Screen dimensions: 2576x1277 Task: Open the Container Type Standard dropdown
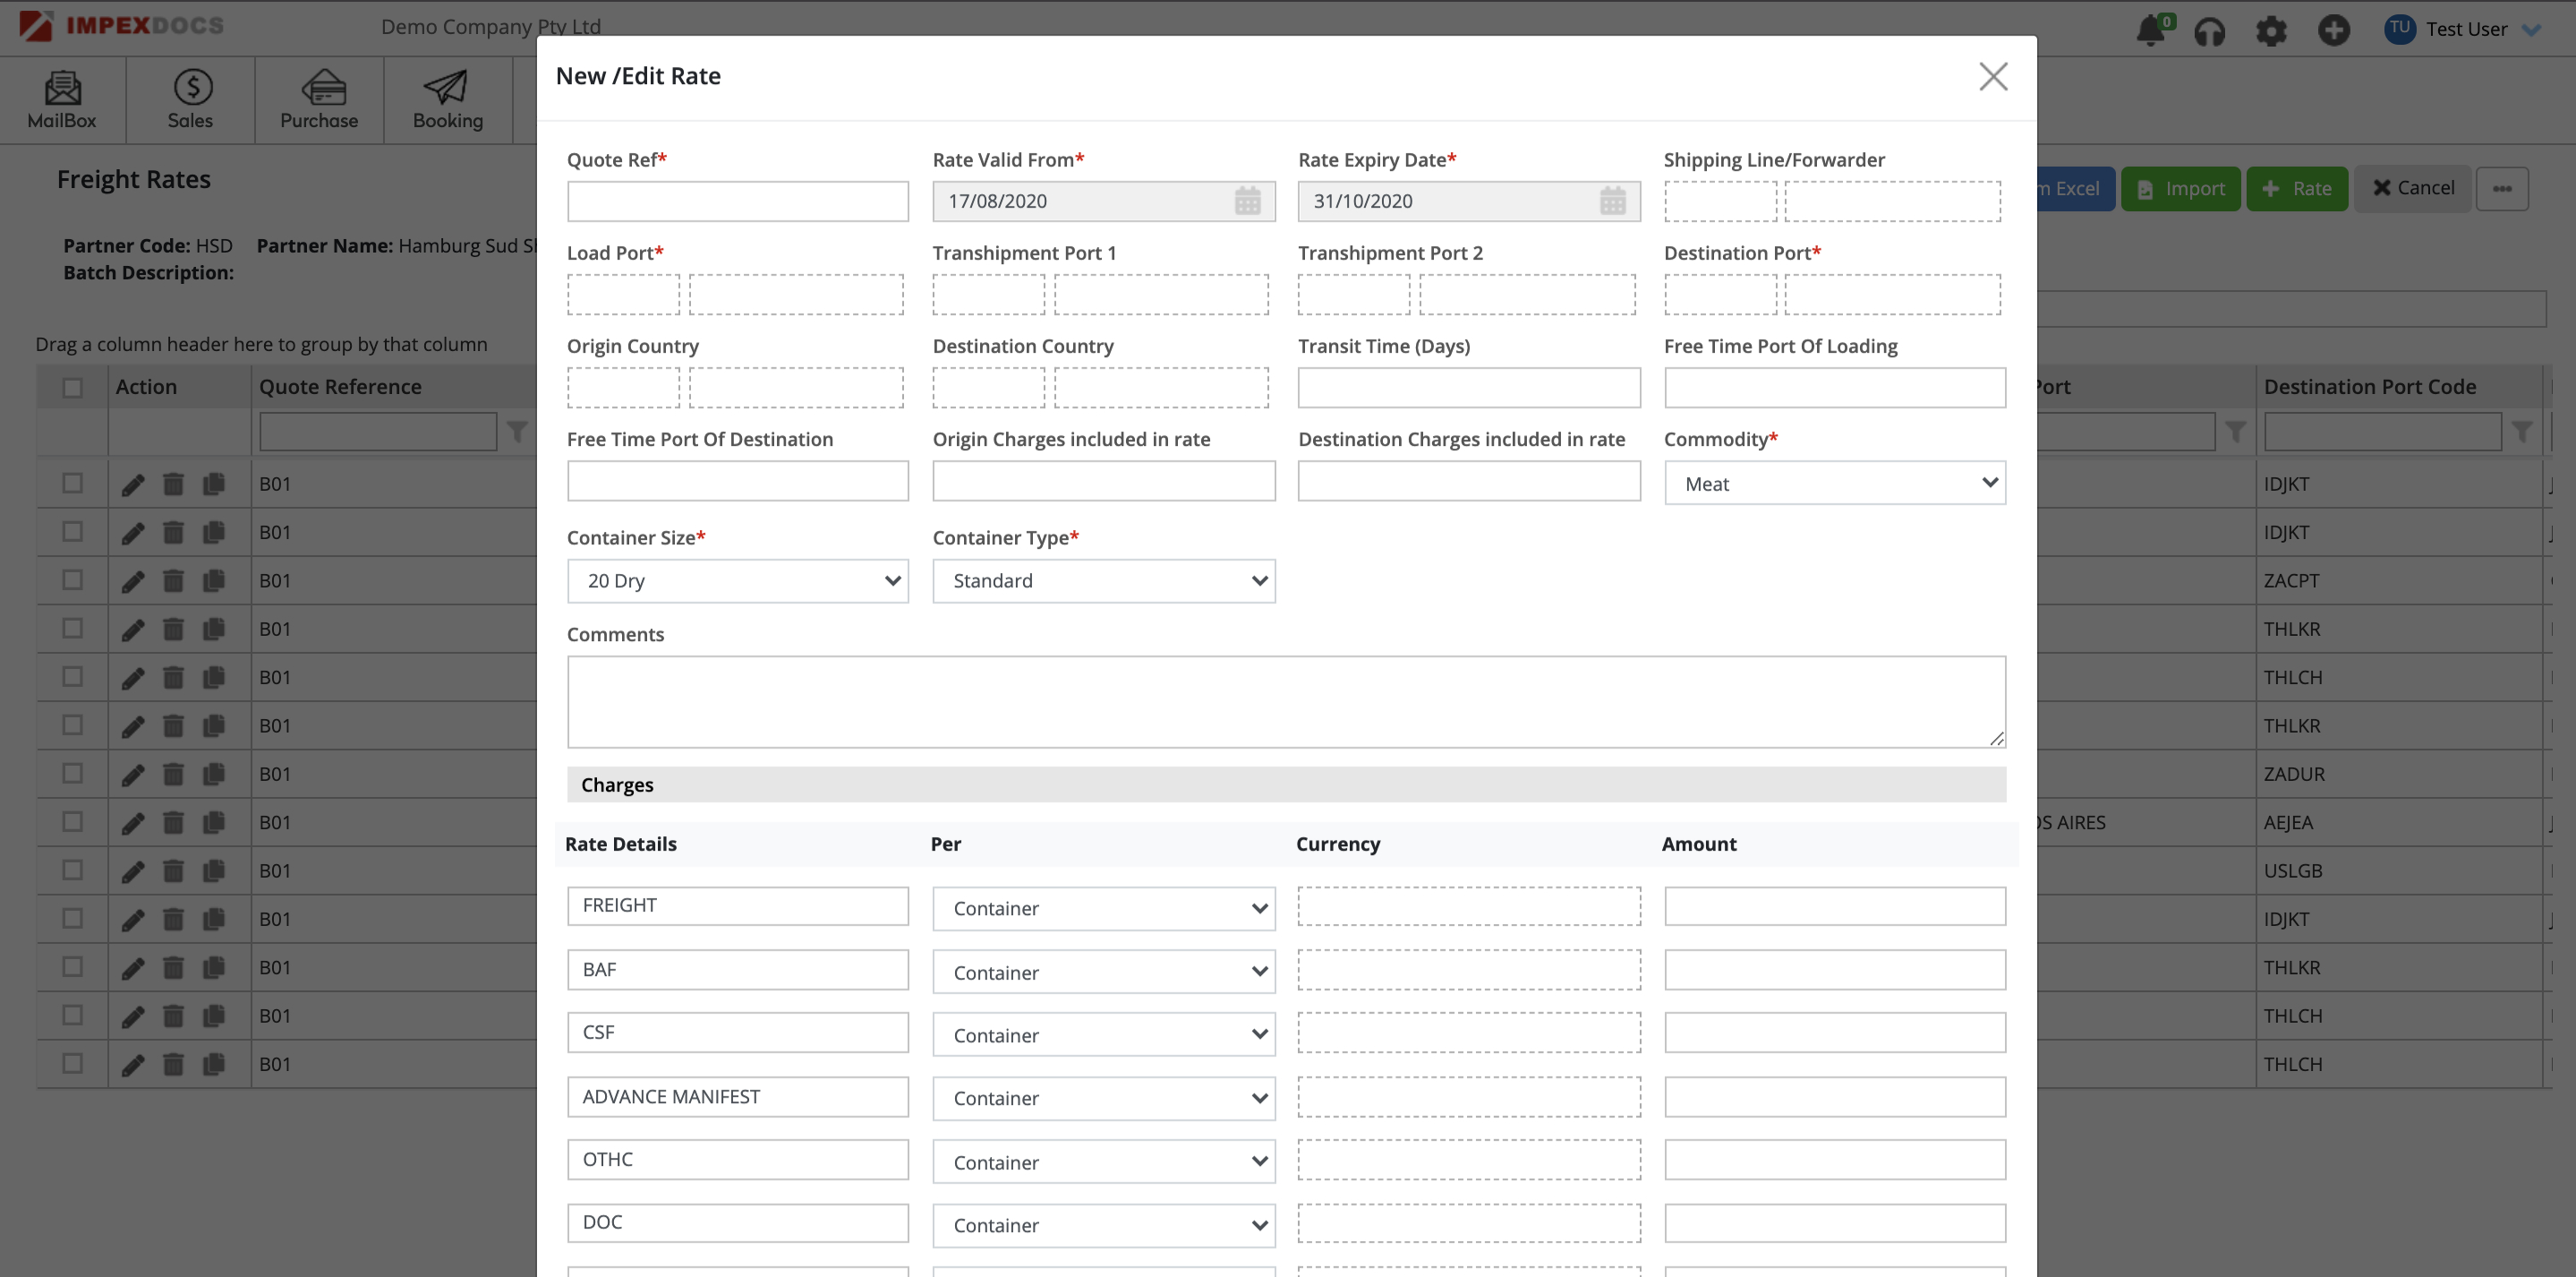tap(1103, 580)
